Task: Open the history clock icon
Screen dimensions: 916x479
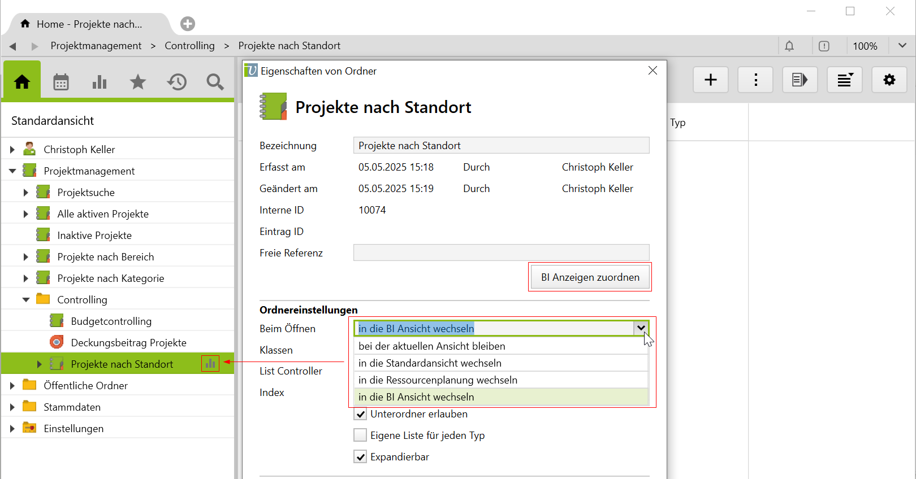Action: tap(176, 82)
